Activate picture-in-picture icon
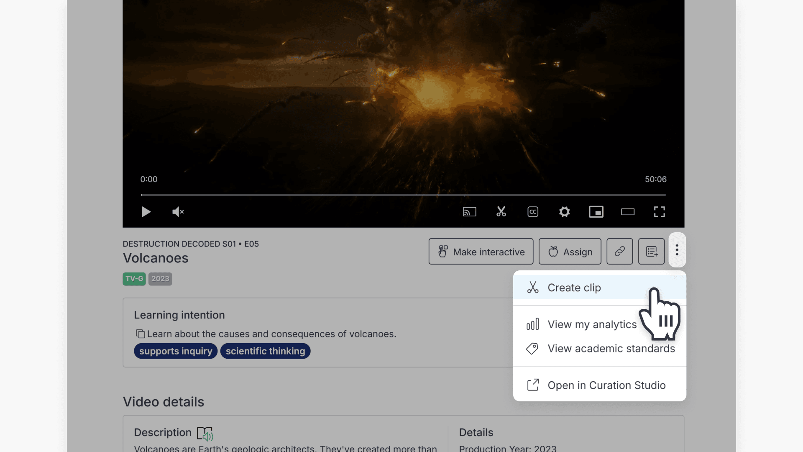803x452 pixels. [596, 212]
